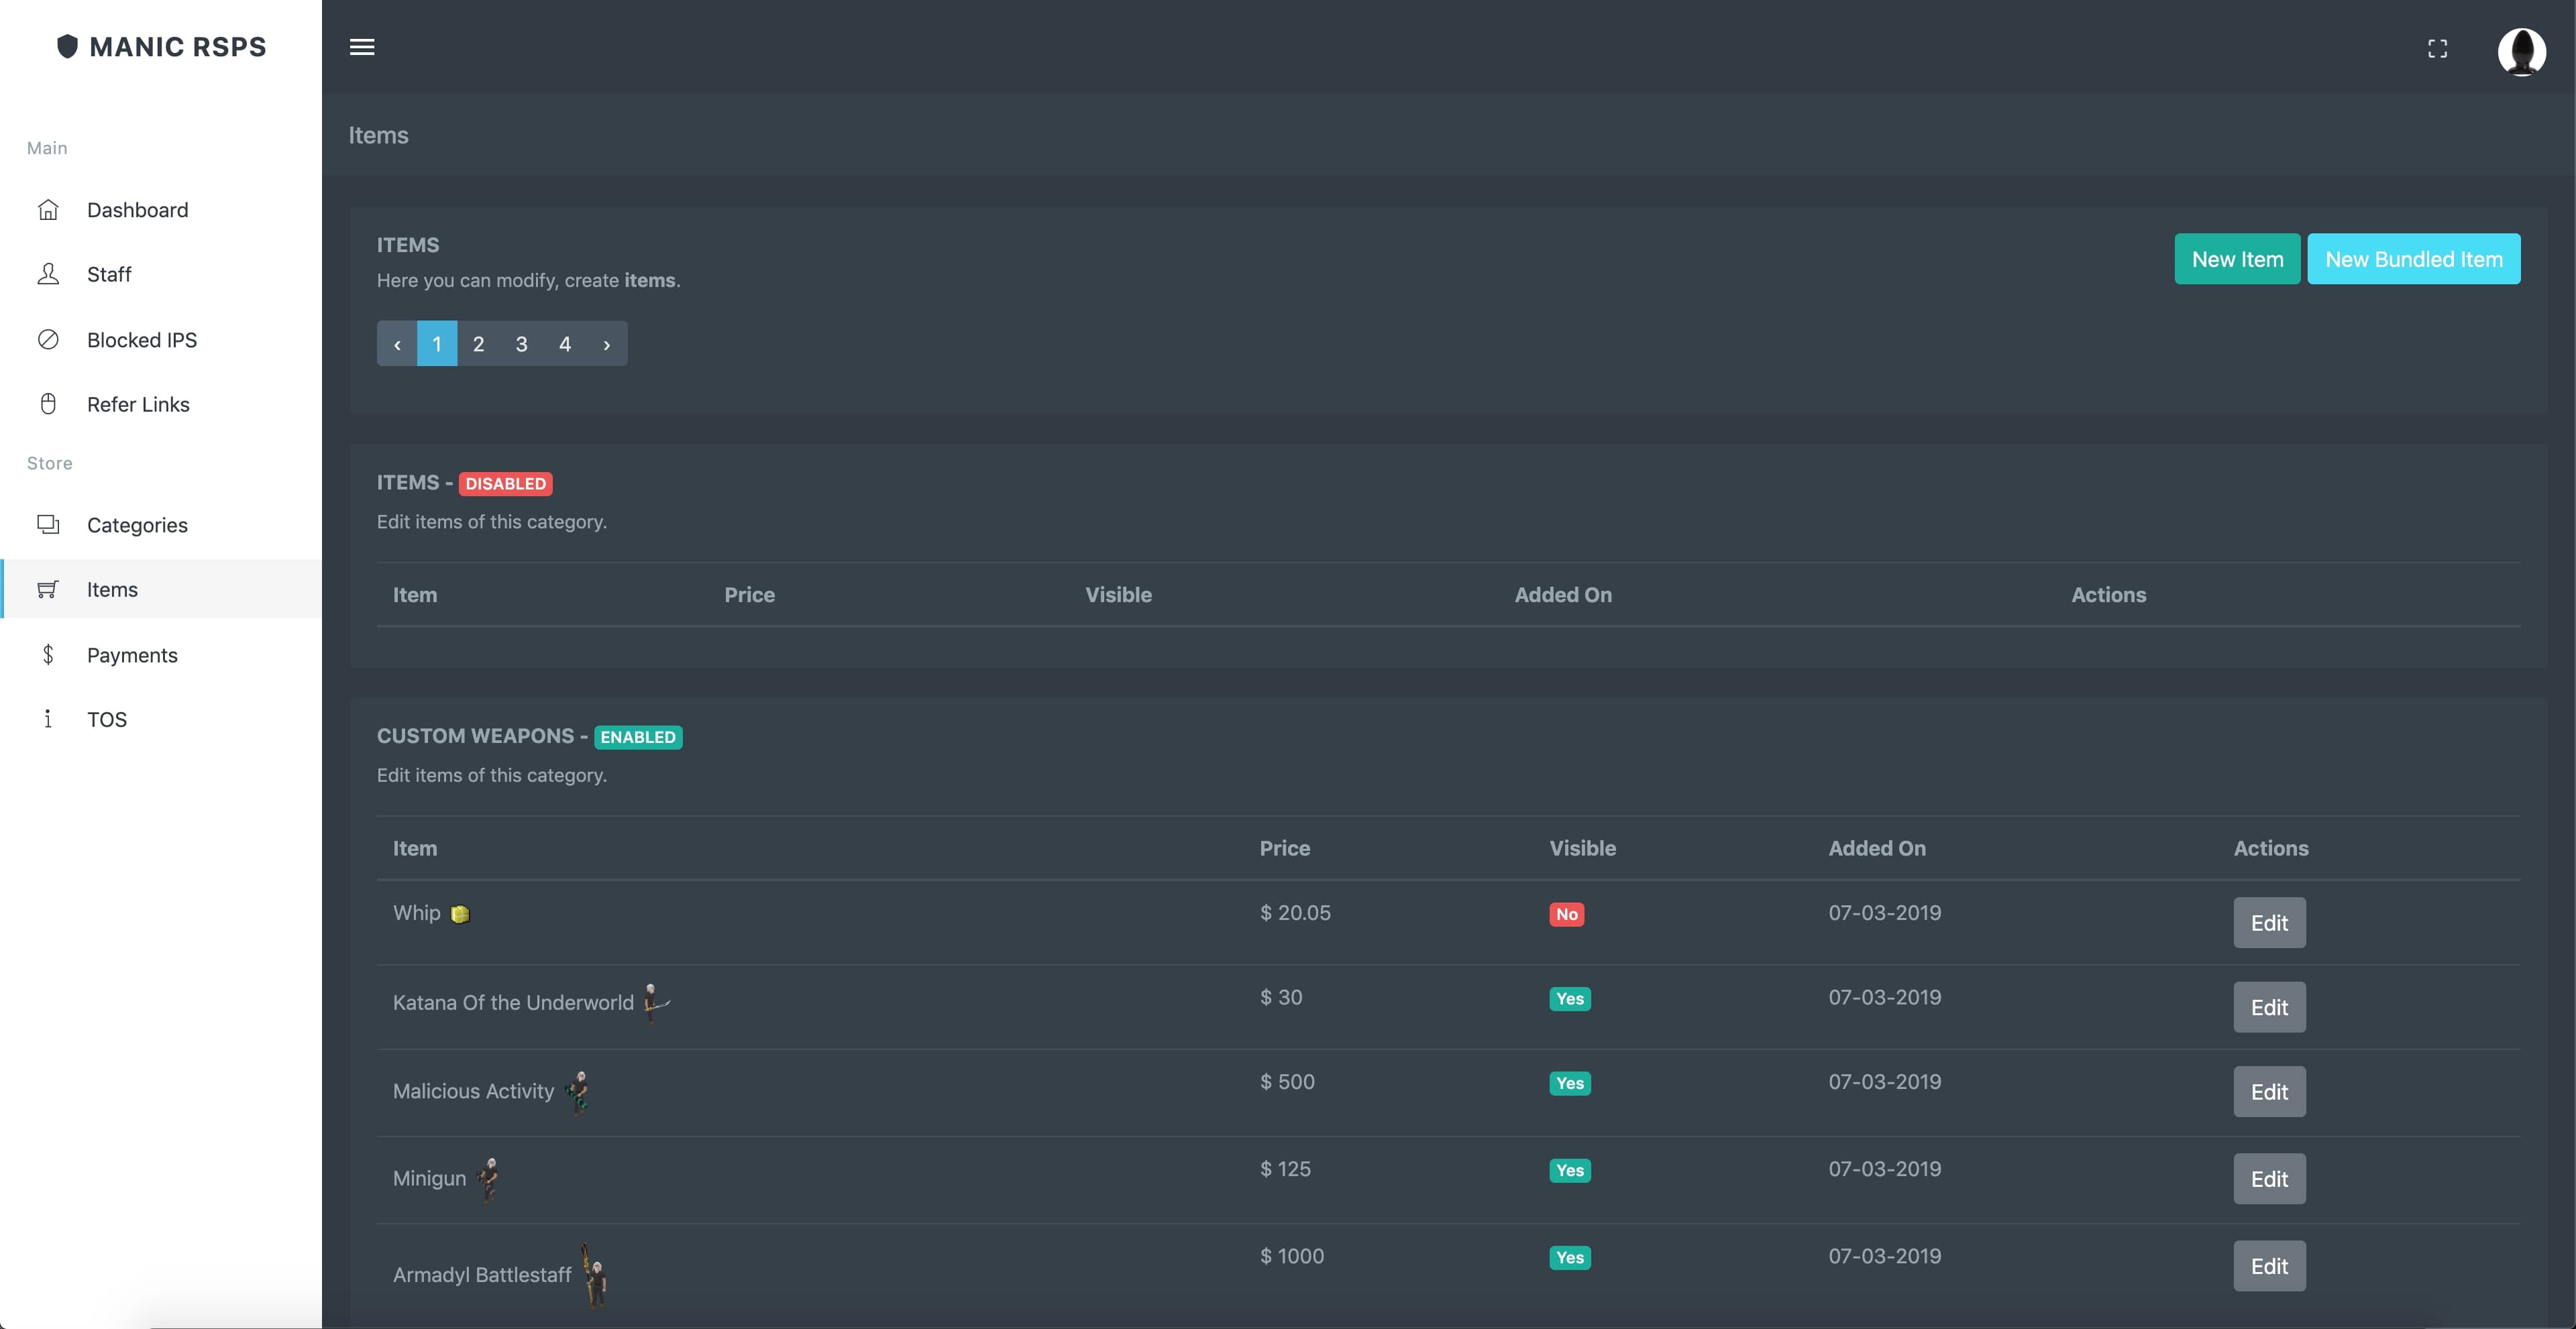2576x1329 pixels.
Task: Select the Items sidebar entry
Action: click(x=112, y=589)
